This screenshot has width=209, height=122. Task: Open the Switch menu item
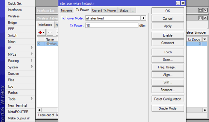(x=20, y=35)
